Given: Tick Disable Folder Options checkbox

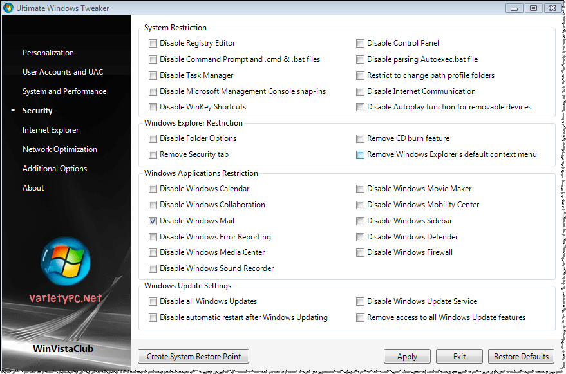Looking at the screenshot, I should click(153, 138).
